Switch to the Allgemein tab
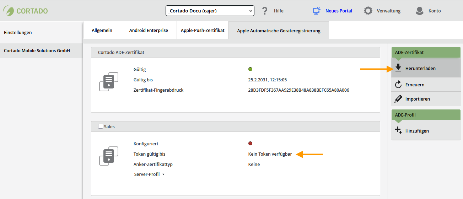 click(102, 30)
